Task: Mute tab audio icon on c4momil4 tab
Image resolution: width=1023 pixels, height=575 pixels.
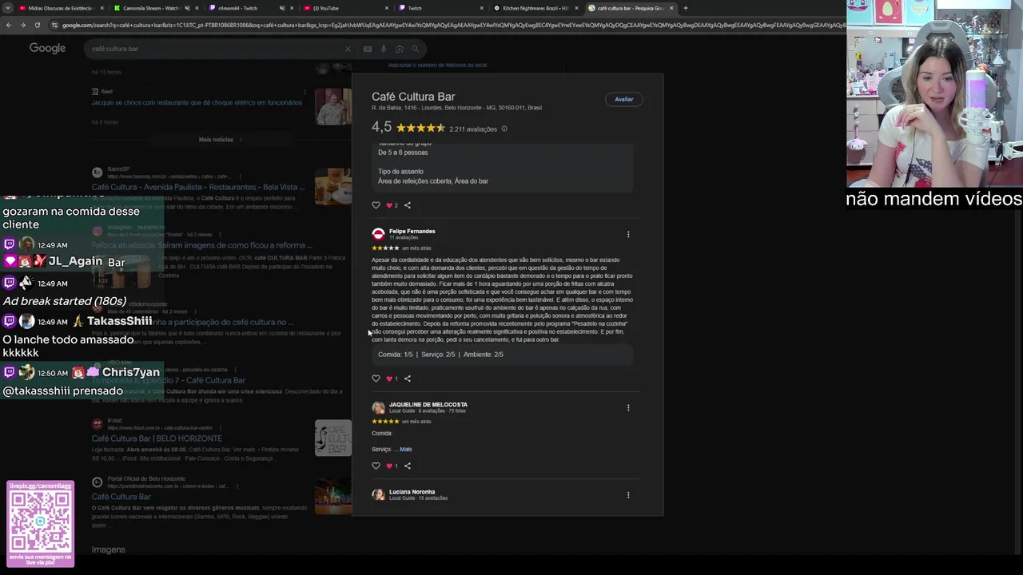Action: pos(282,8)
